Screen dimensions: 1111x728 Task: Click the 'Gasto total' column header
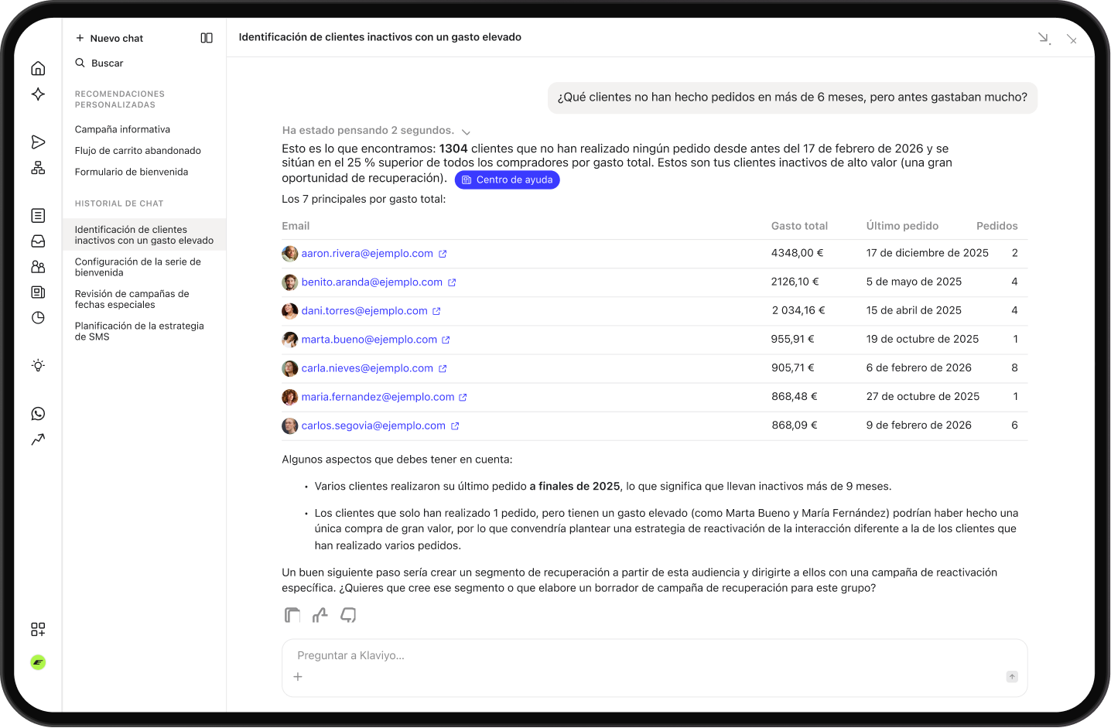pos(799,226)
